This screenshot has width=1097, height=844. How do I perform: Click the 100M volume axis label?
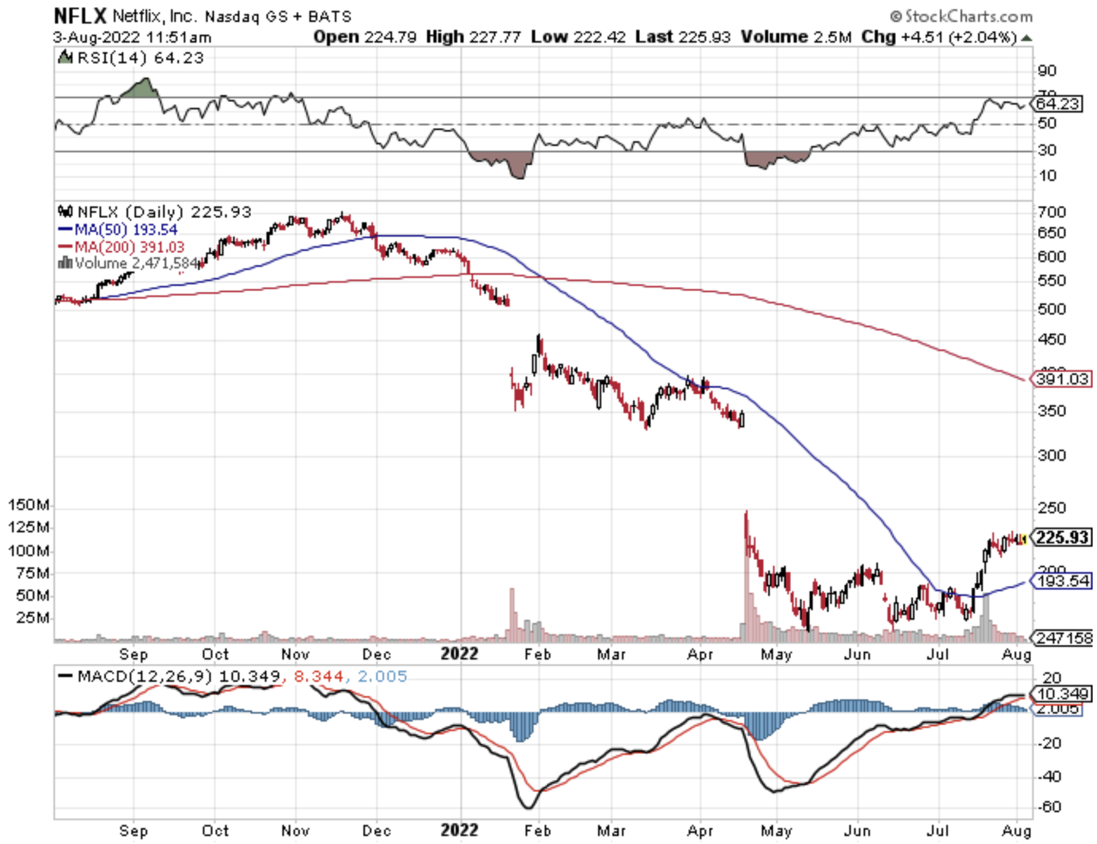tap(29, 551)
